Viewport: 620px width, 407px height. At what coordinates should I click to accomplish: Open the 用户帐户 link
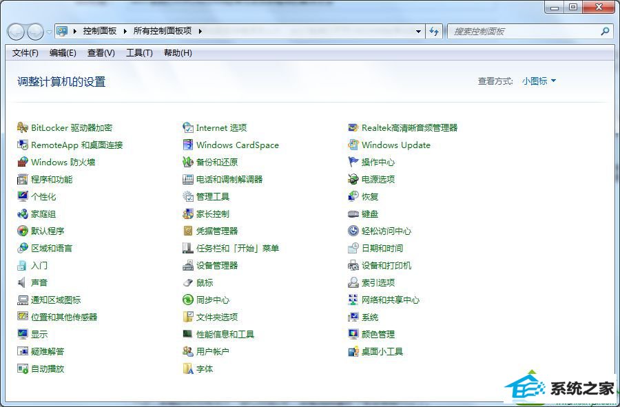tap(213, 352)
